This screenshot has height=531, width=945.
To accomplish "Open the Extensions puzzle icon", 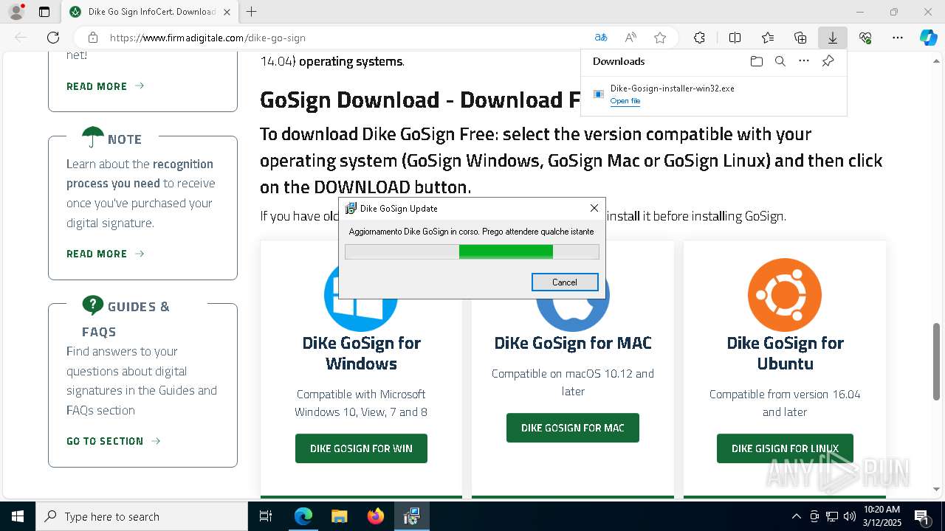I will 699,38.
